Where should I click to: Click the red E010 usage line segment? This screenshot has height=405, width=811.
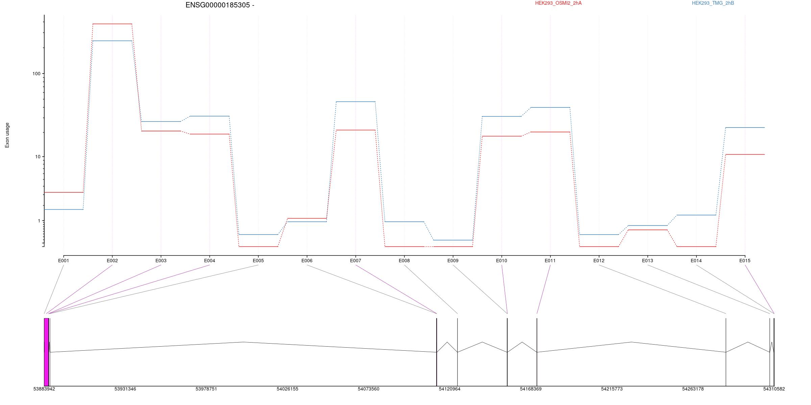pos(501,136)
